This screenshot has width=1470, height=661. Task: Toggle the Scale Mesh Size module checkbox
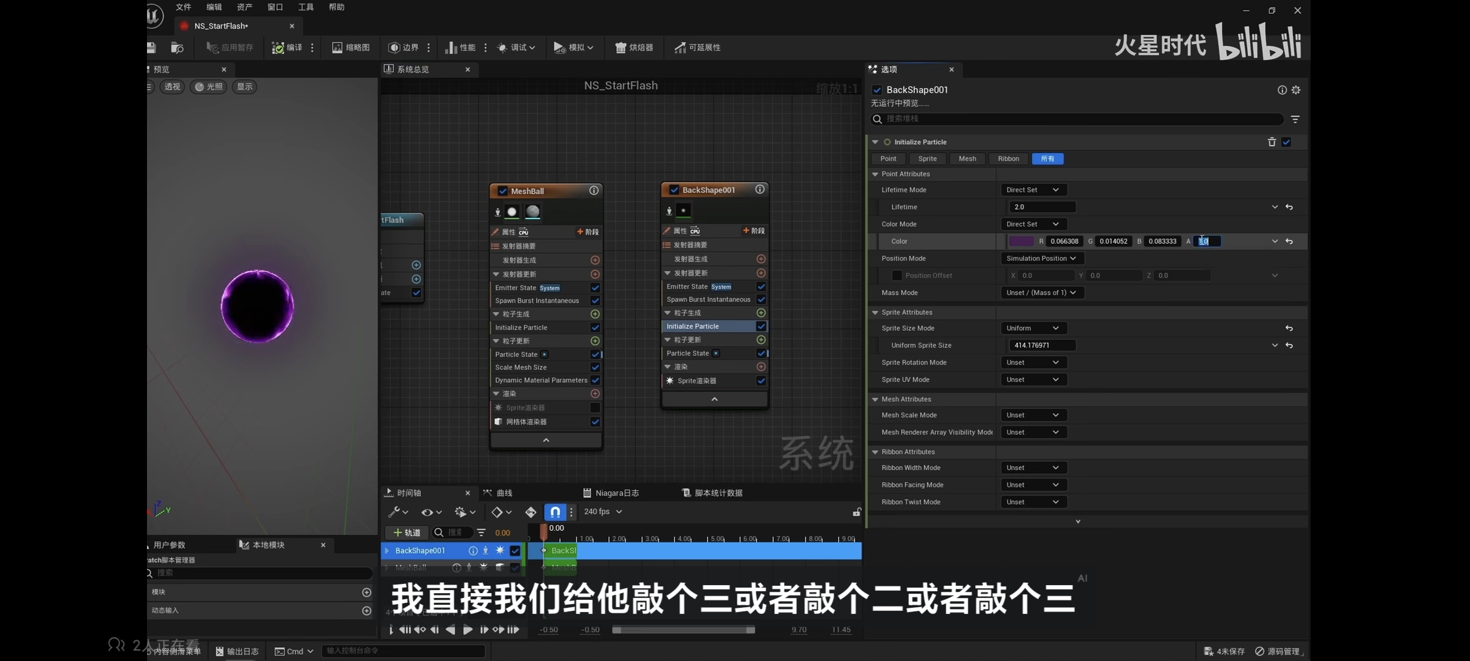595,367
